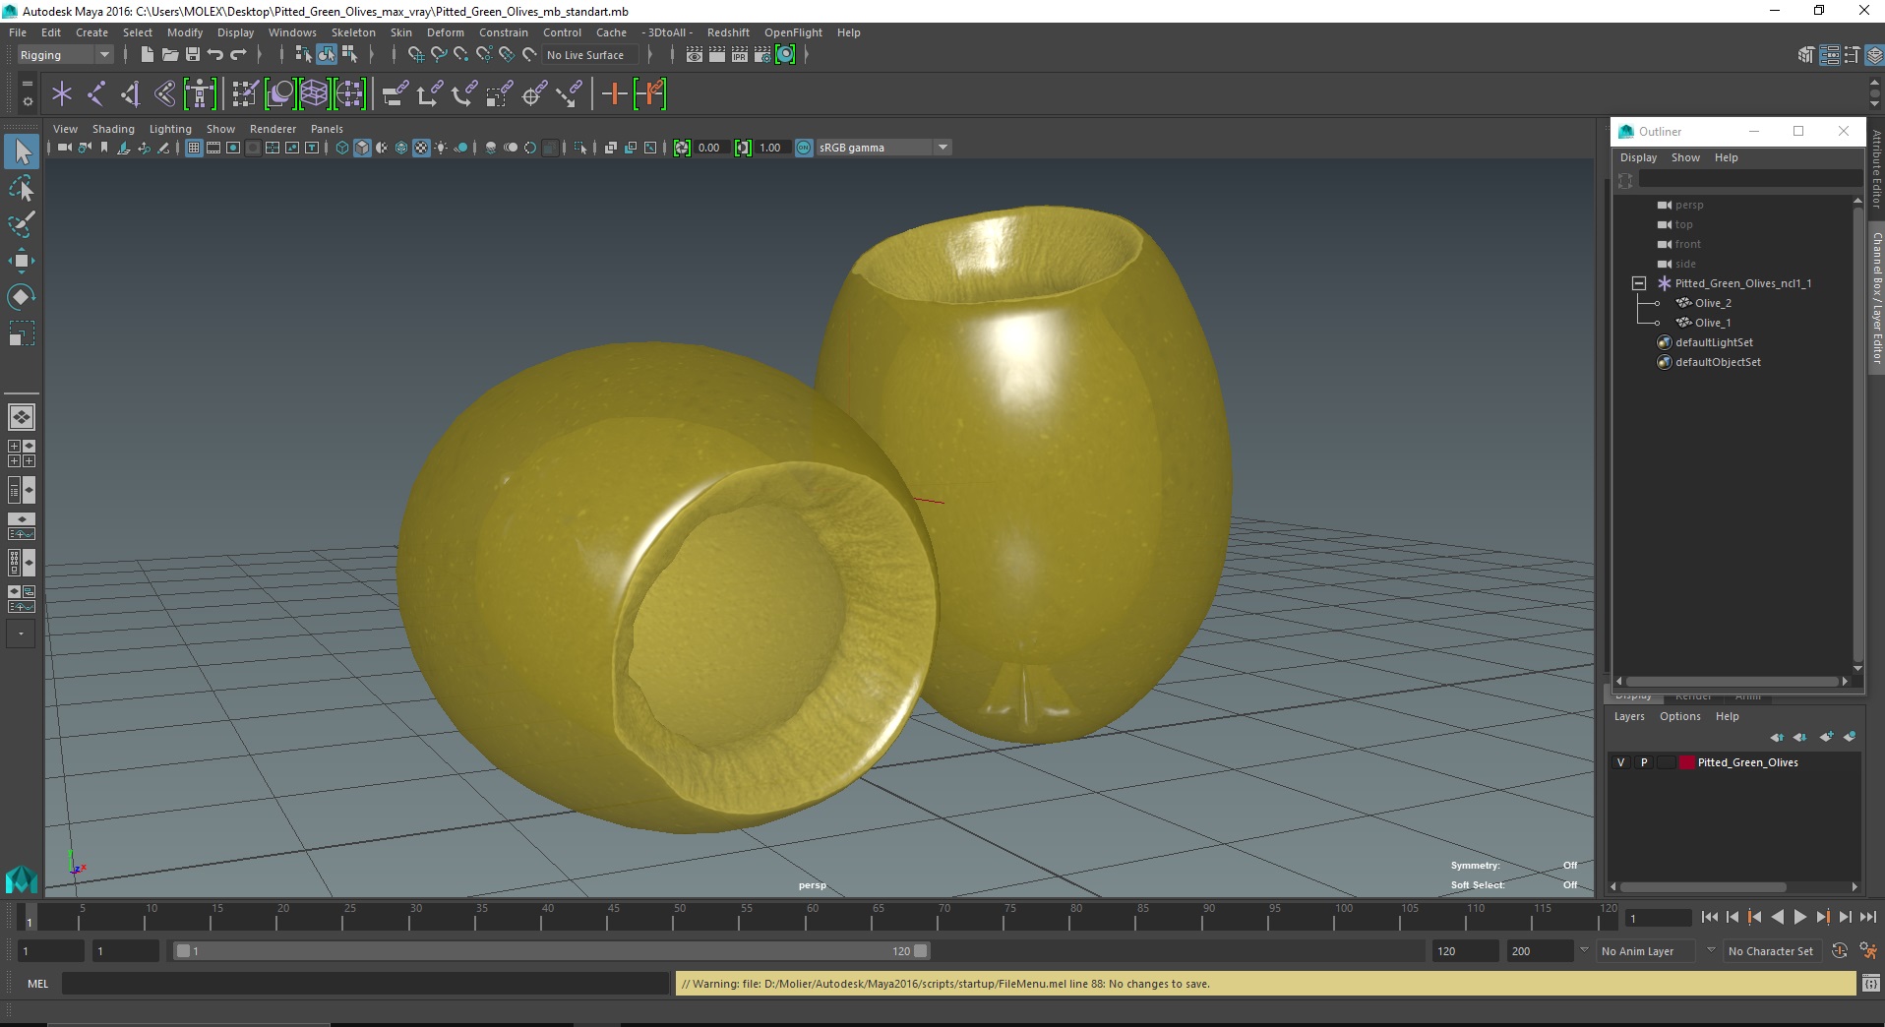The width and height of the screenshot is (1885, 1027).
Task: Open the Deform menu
Action: tap(445, 32)
